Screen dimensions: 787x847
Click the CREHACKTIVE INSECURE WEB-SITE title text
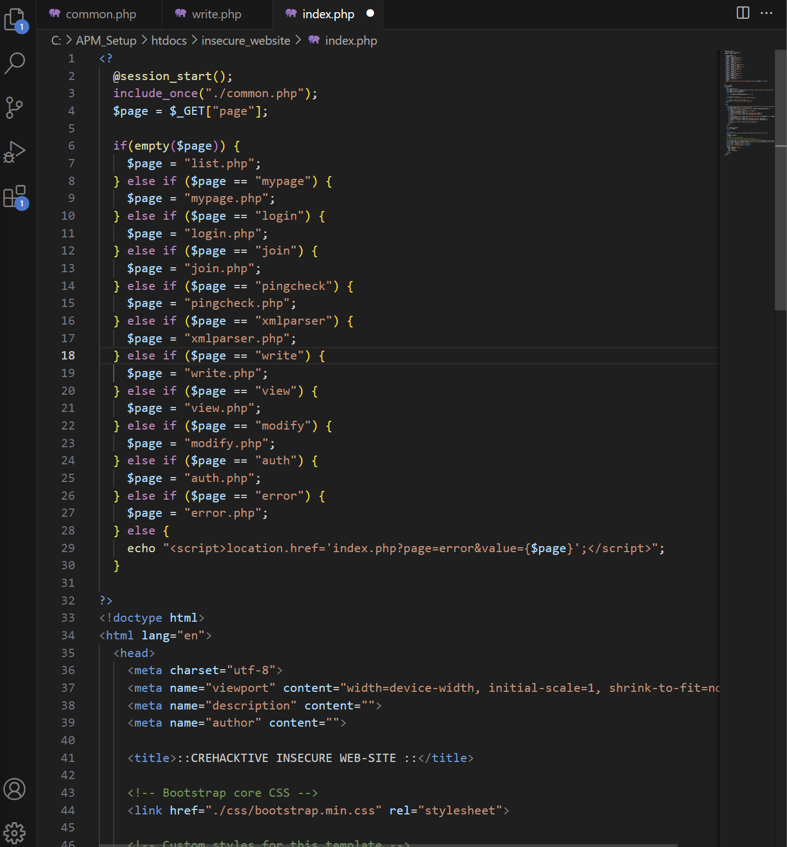[293, 758]
